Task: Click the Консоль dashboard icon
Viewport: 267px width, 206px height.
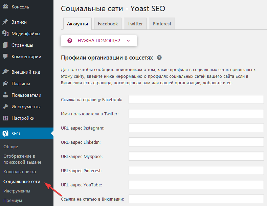Action: [x=5, y=6]
